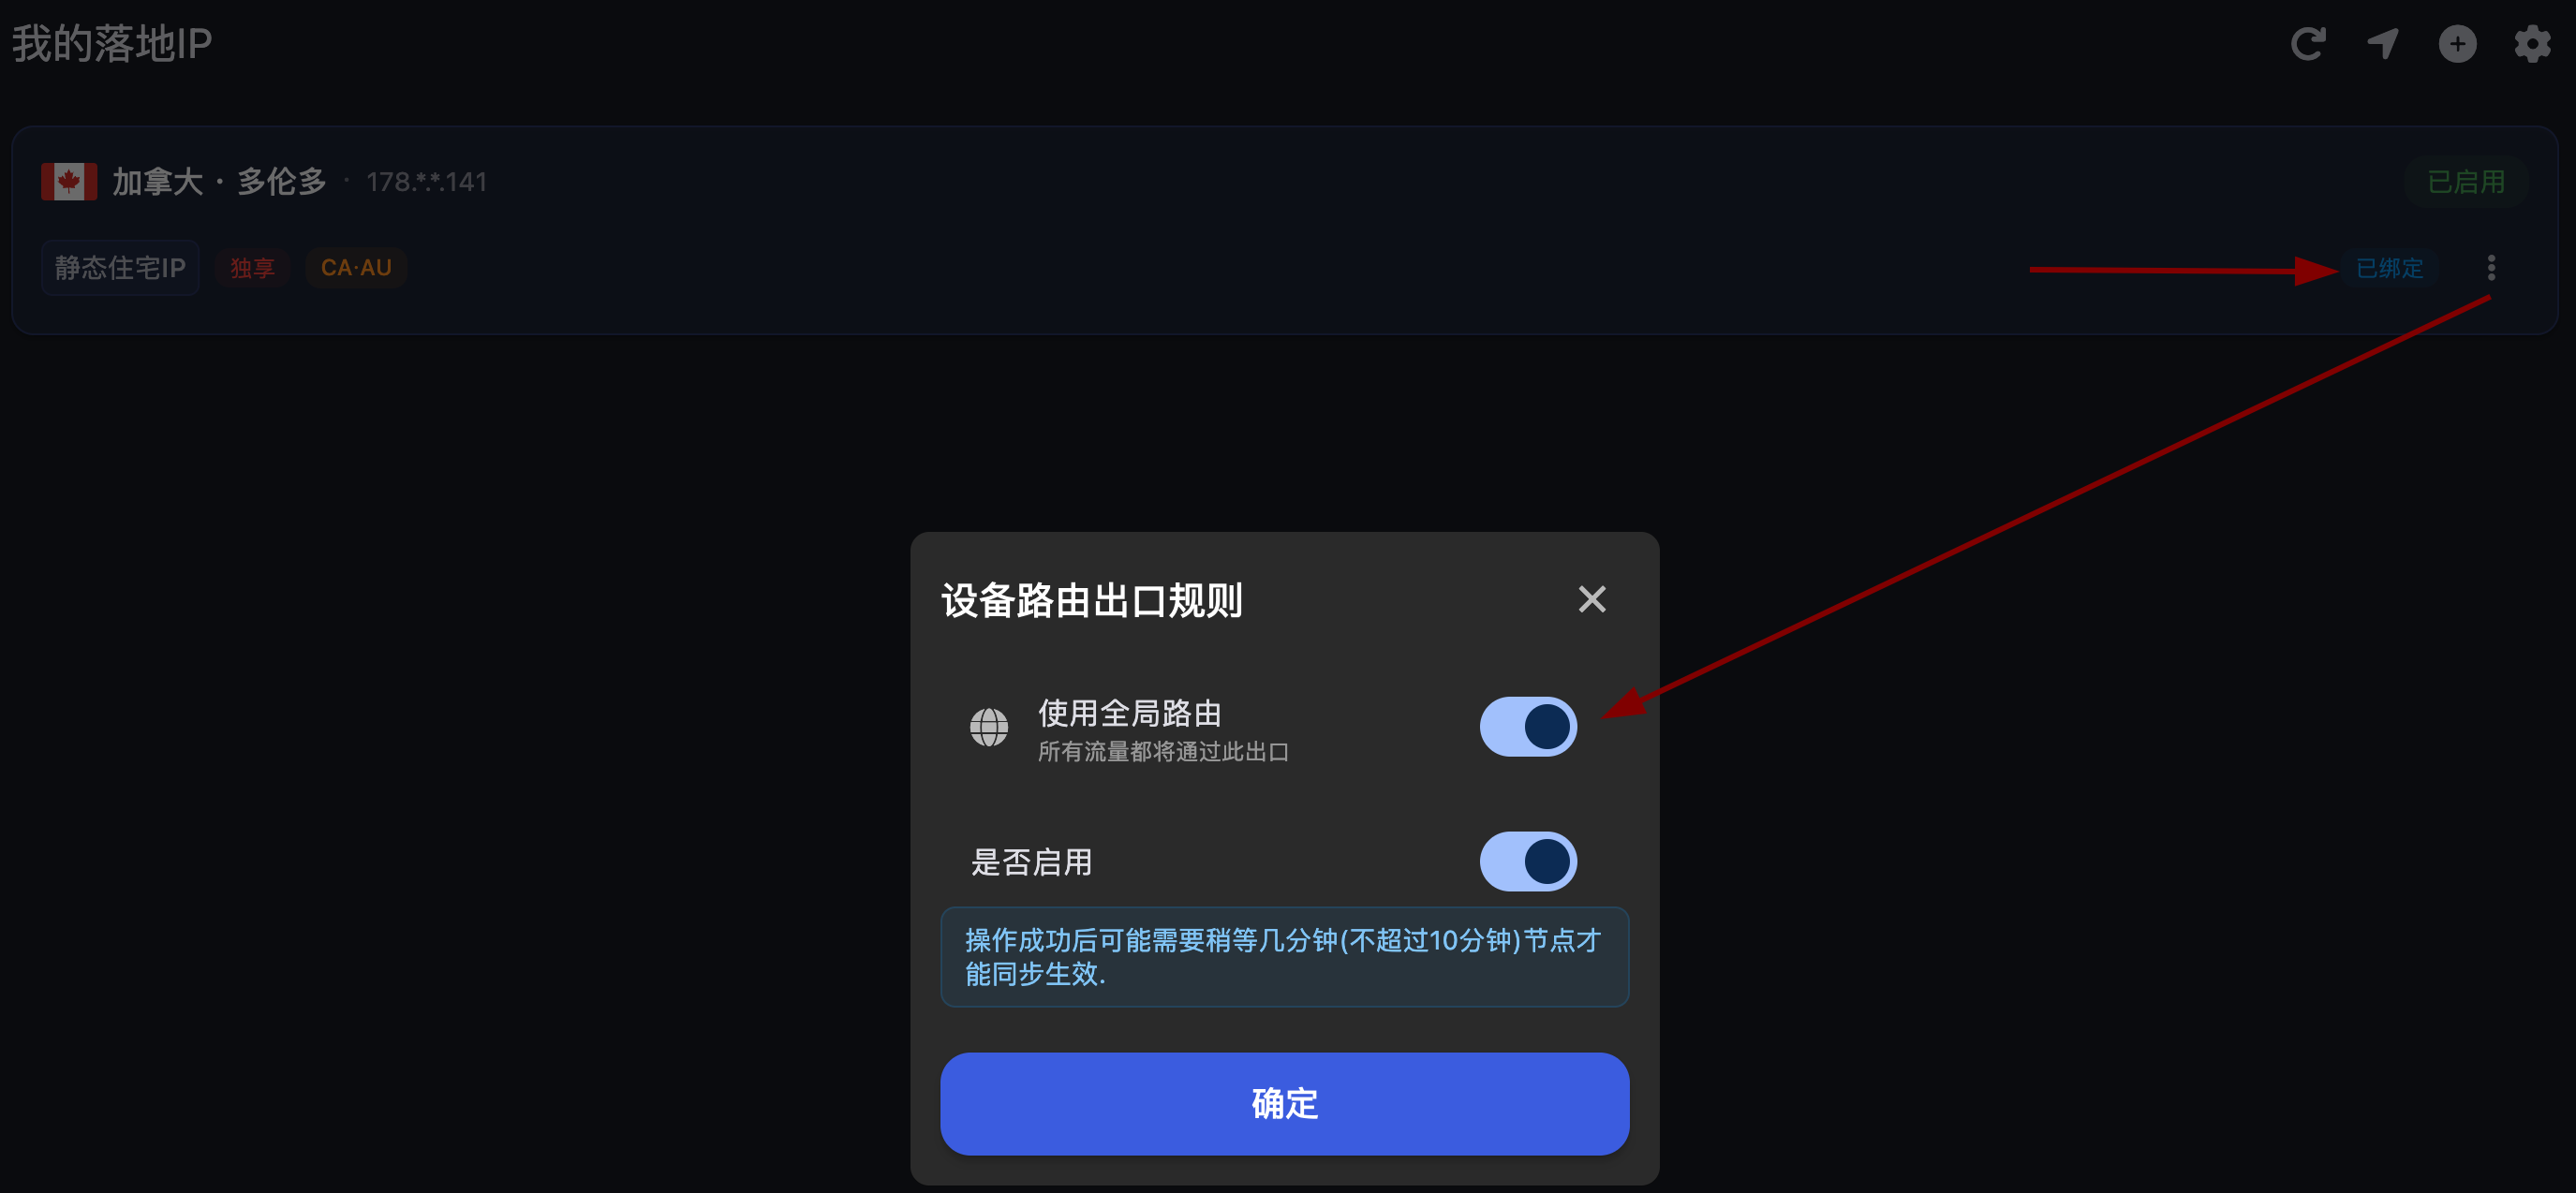Toggle the 是否启用 switch
2576x1193 pixels.
[x=1528, y=861]
